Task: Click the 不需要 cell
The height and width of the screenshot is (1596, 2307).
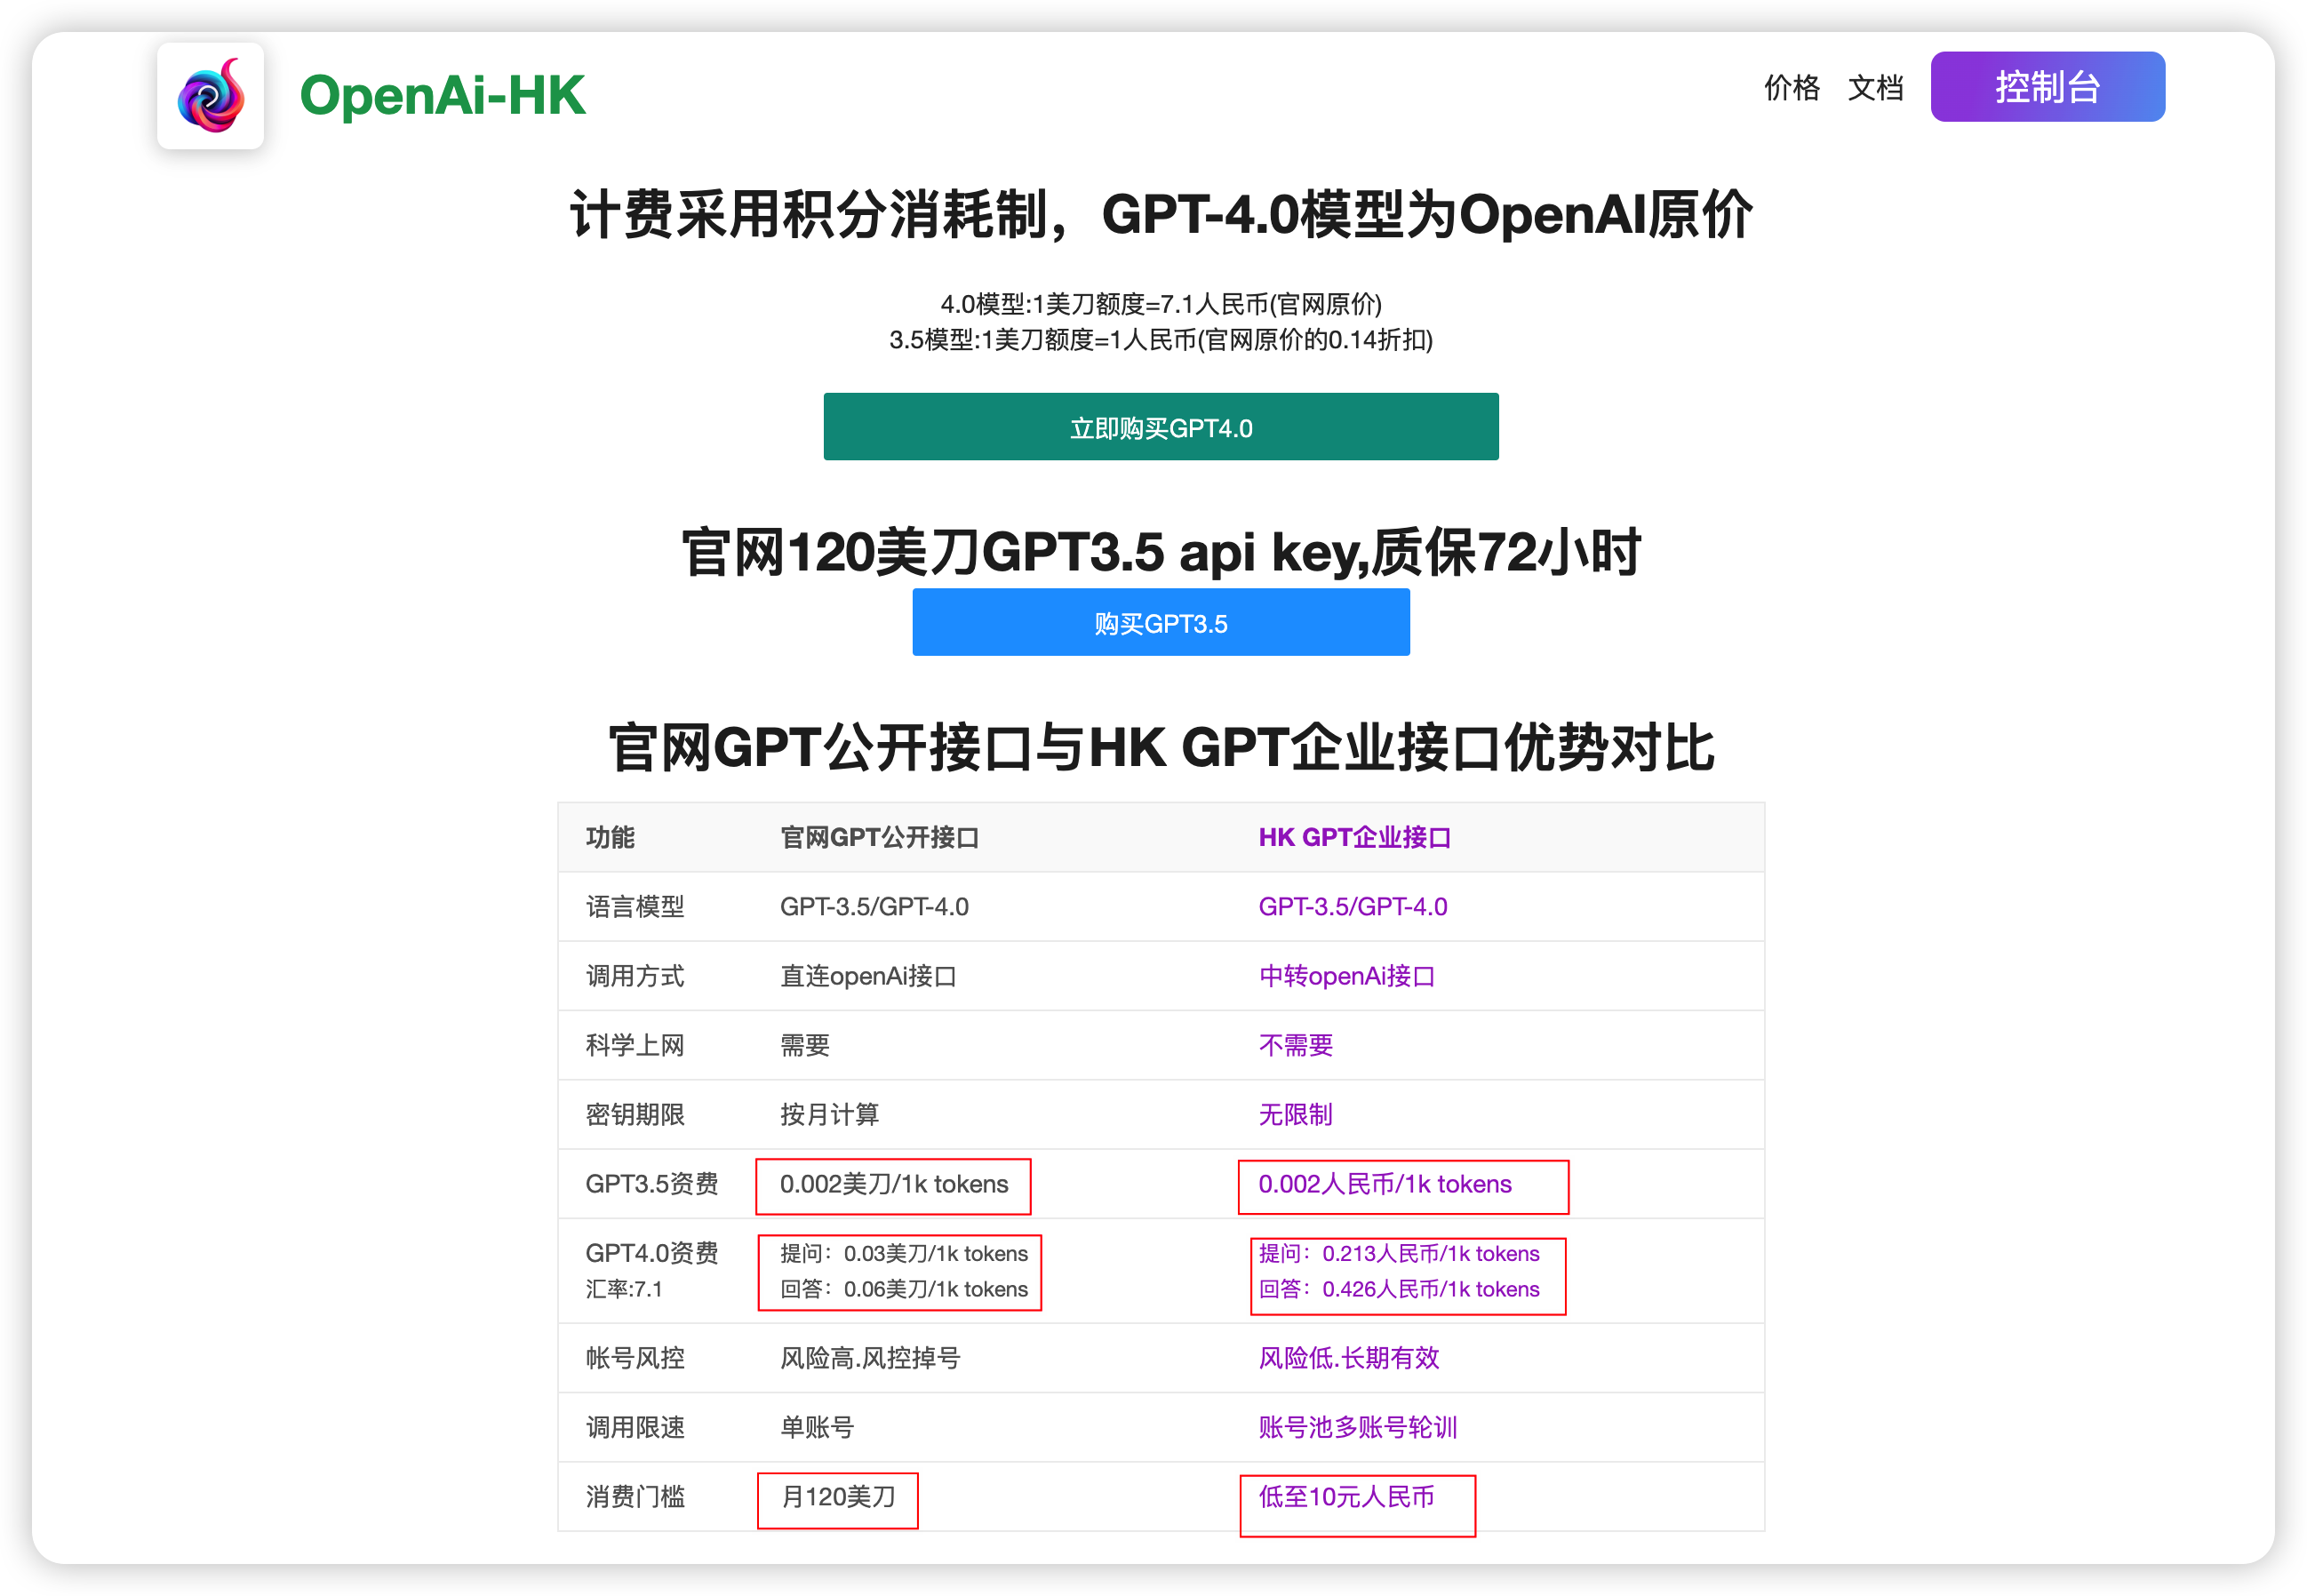Action: pyautogui.click(x=1295, y=1045)
